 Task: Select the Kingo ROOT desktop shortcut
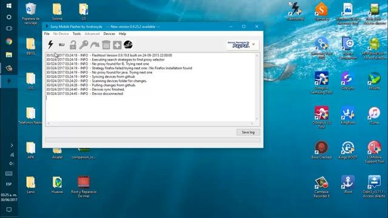[347, 150]
